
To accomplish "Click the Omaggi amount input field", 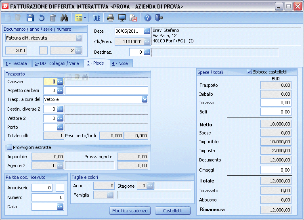I will coord(276,170).
